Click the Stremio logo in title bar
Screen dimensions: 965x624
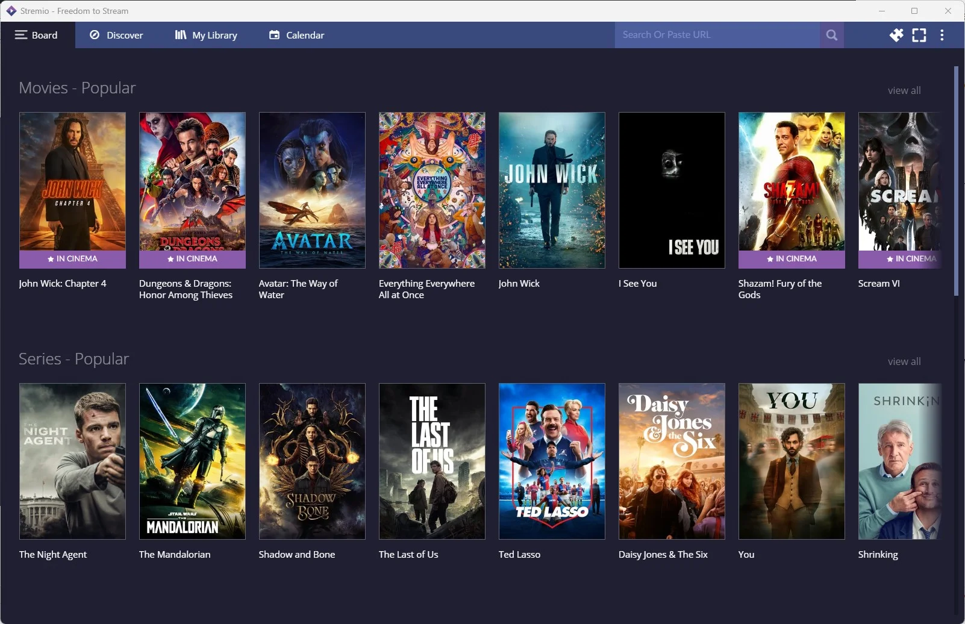coord(11,11)
